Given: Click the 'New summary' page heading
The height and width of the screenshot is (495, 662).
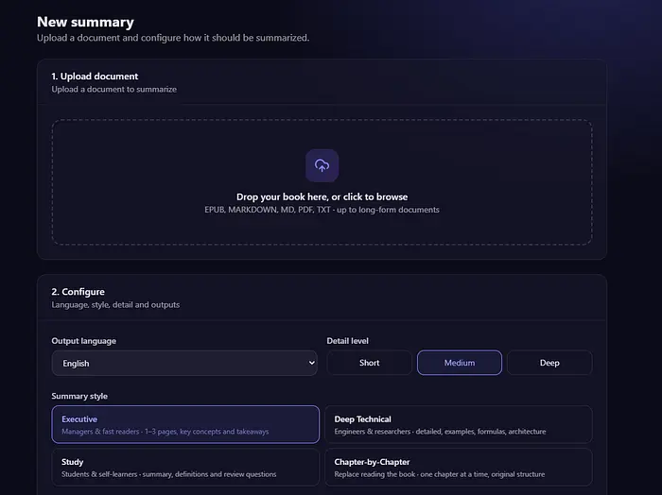Looking at the screenshot, I should tap(85, 22).
